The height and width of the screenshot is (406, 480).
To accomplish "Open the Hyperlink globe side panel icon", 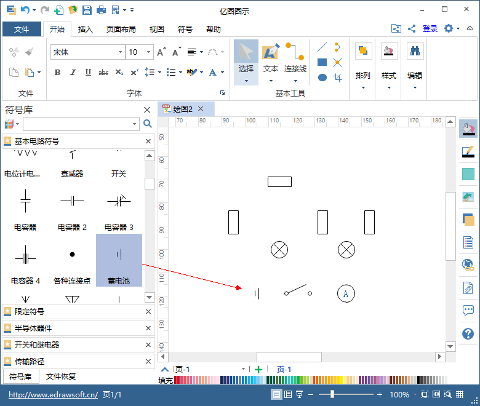I will tap(468, 265).
